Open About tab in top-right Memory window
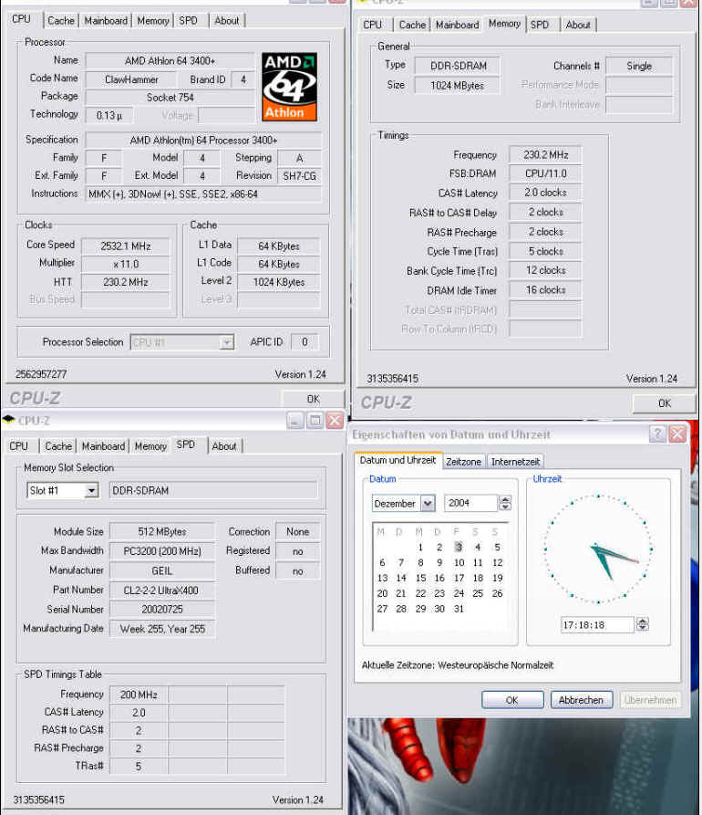This screenshot has height=815, width=702. pos(578,25)
